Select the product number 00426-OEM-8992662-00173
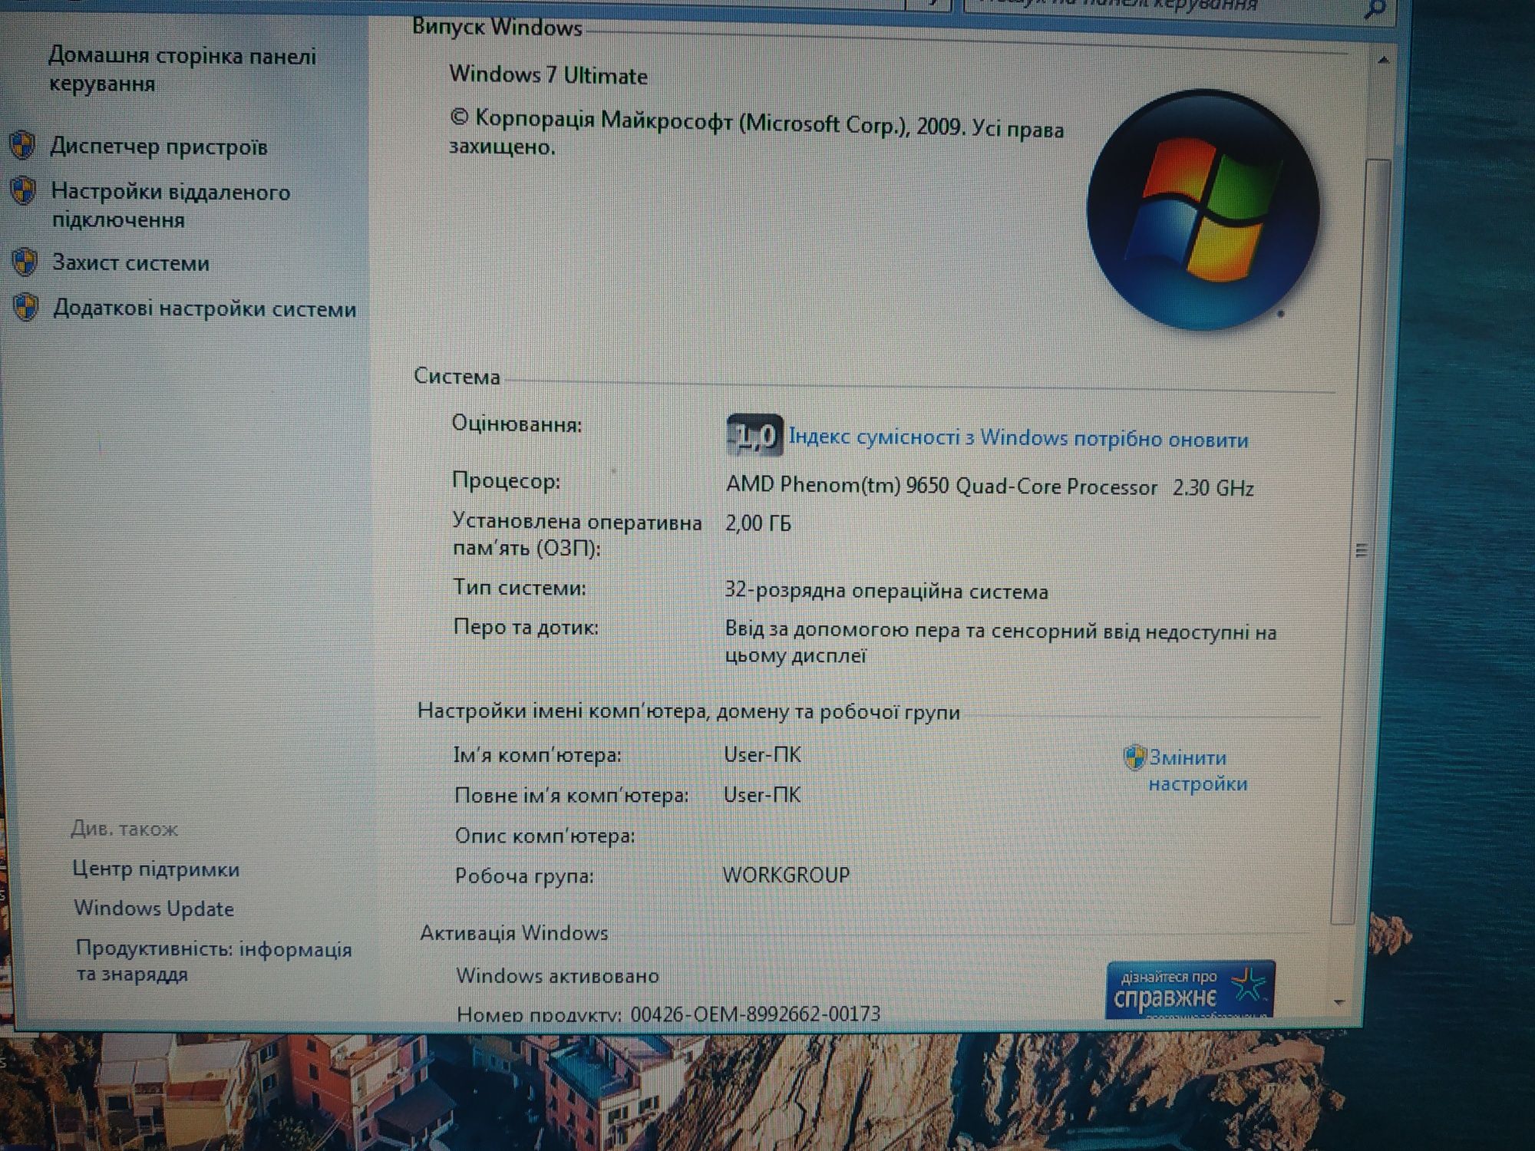Image resolution: width=1535 pixels, height=1151 pixels. 755,1014
